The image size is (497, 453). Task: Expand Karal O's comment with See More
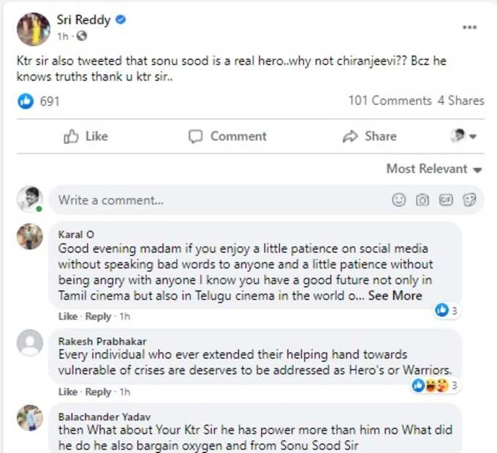[395, 296]
